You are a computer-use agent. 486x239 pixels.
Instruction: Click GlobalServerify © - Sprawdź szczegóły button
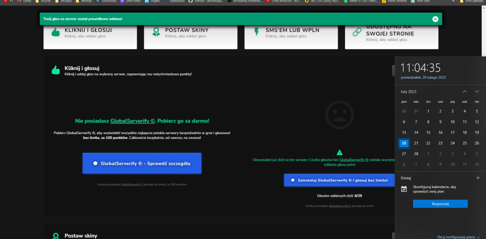pyautogui.click(x=142, y=163)
